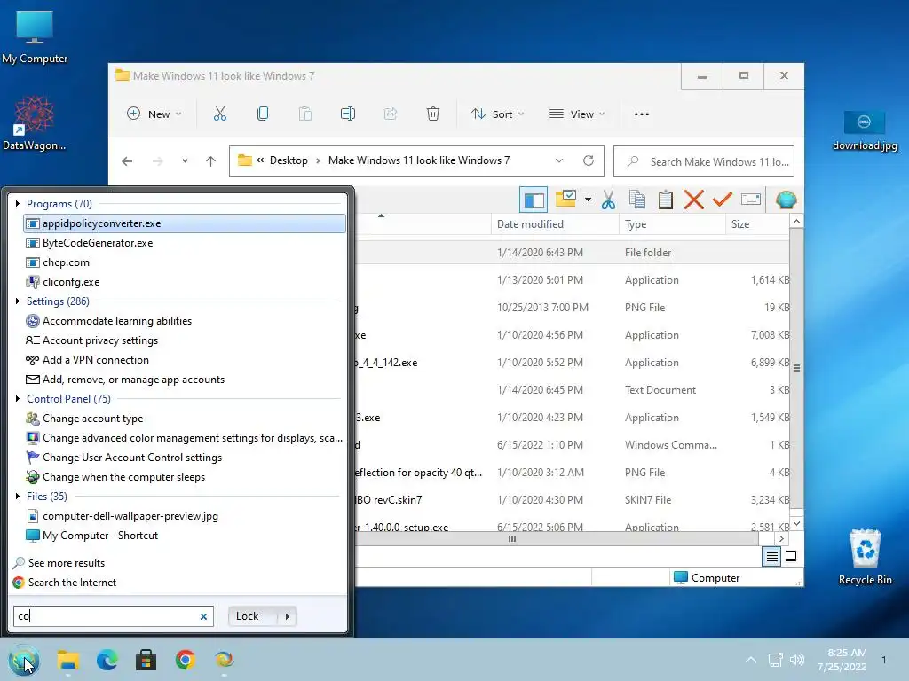Sort by Type column header
909x681 pixels.
click(672, 224)
